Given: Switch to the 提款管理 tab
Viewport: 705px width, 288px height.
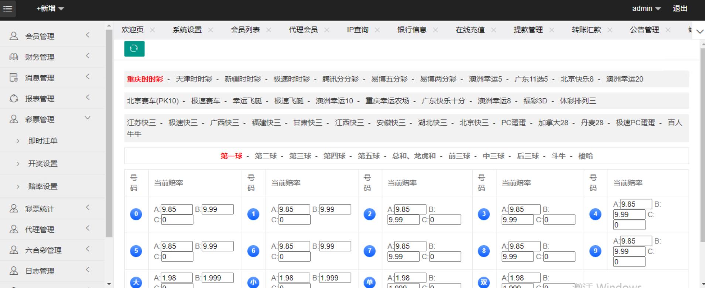Looking at the screenshot, I should [x=528, y=30].
